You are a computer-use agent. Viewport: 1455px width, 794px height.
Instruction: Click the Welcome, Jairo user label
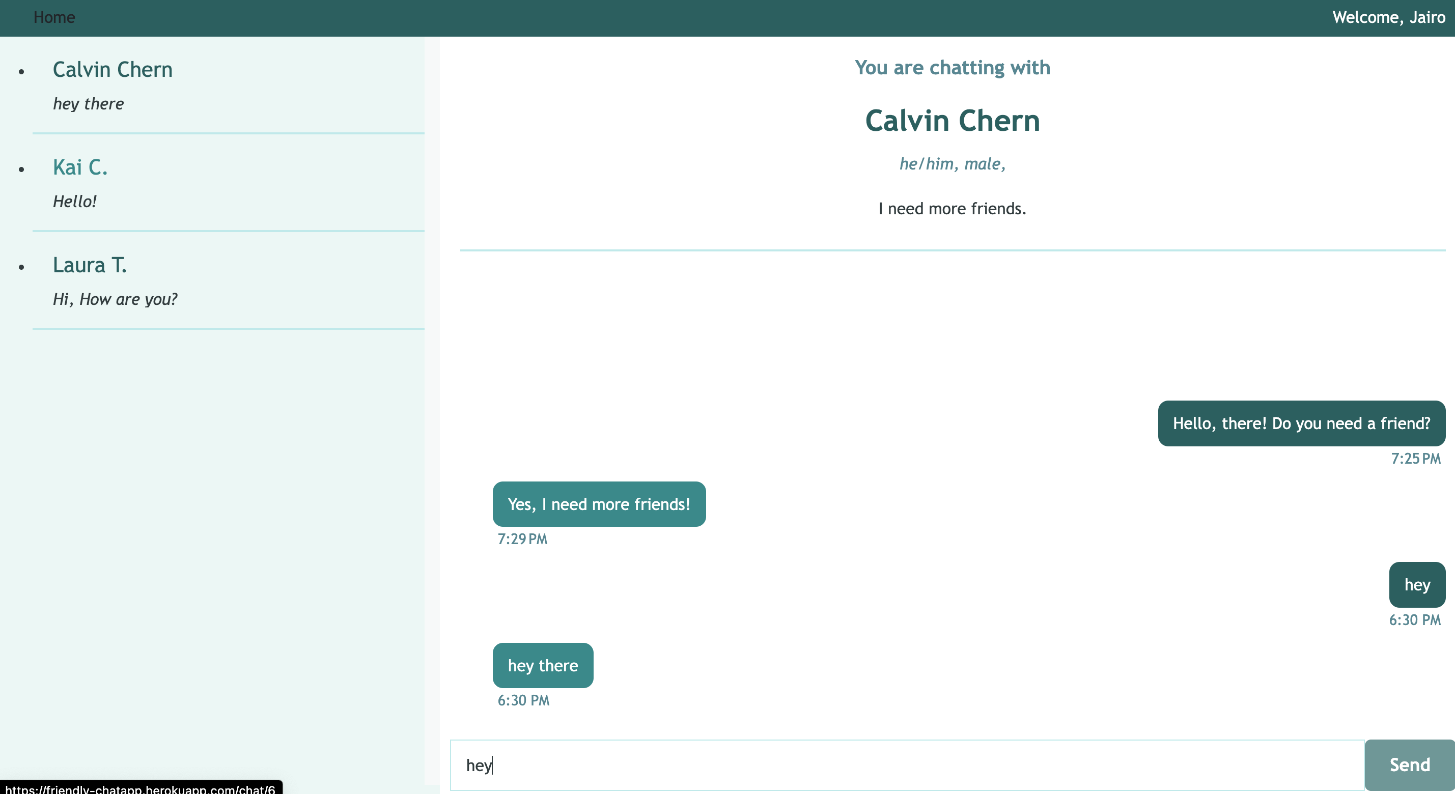pyautogui.click(x=1388, y=17)
